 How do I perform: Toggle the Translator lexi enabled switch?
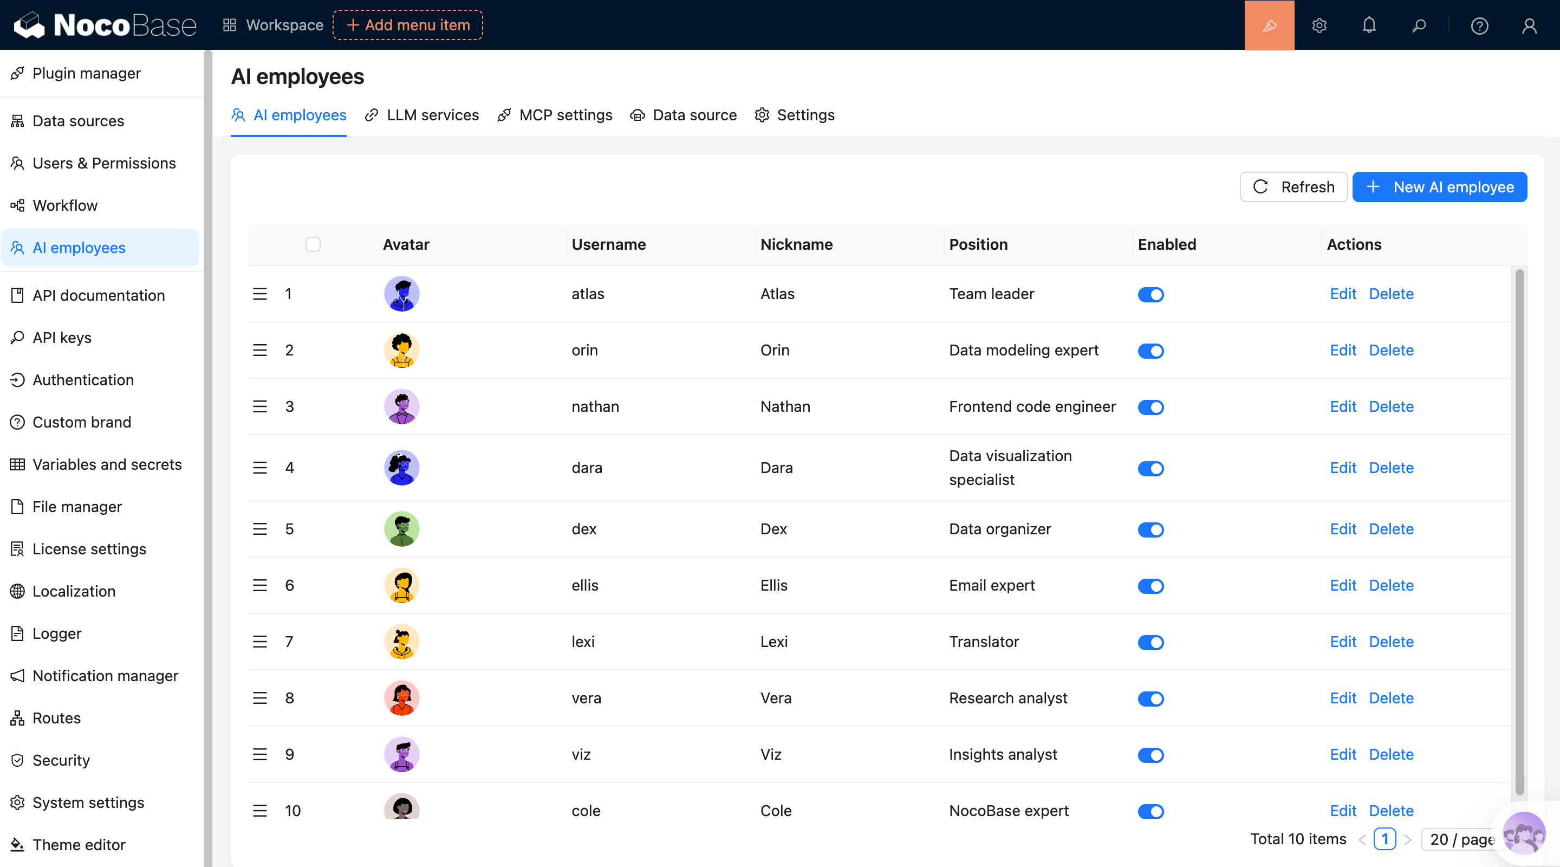pyautogui.click(x=1150, y=642)
